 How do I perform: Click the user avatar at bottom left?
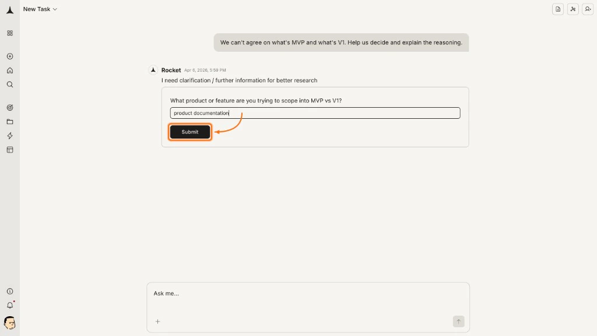point(10,323)
